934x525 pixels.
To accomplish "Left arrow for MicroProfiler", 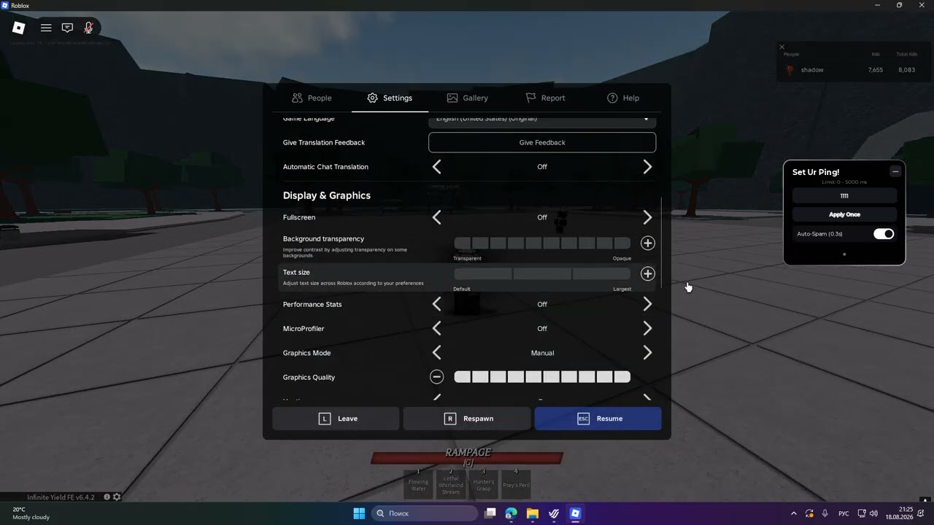I will click(436, 329).
